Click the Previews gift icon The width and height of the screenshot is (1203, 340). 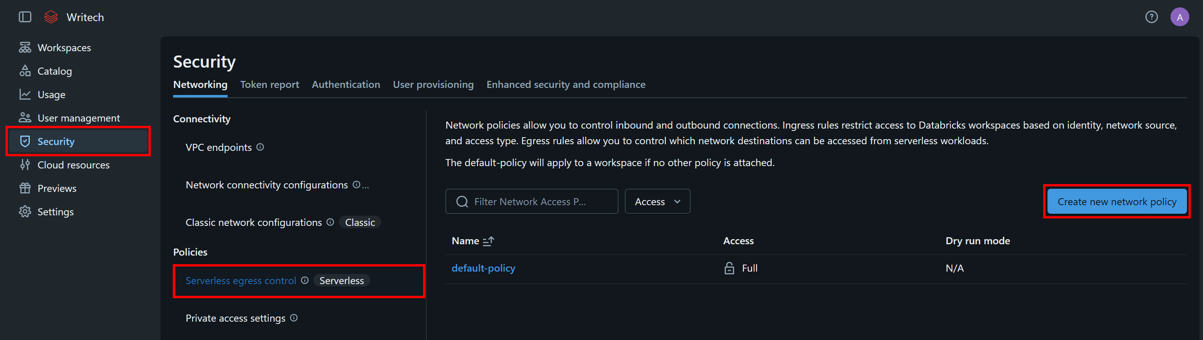click(25, 188)
